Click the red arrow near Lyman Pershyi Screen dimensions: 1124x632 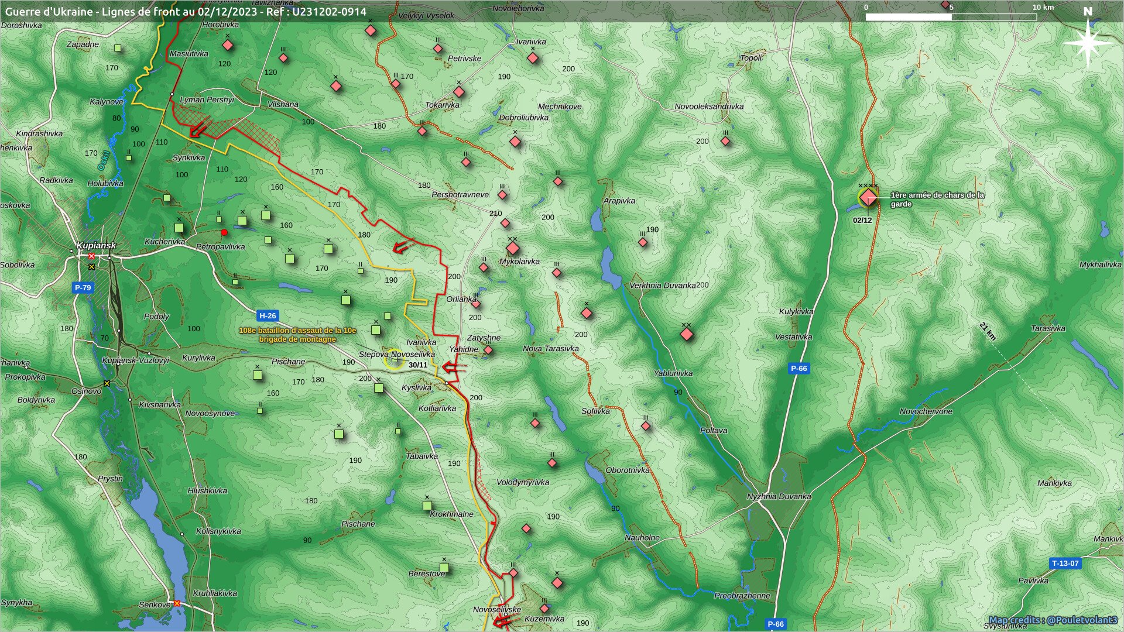click(x=200, y=129)
